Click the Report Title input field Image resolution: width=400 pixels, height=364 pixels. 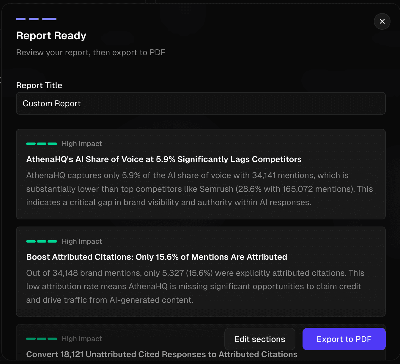tap(201, 103)
